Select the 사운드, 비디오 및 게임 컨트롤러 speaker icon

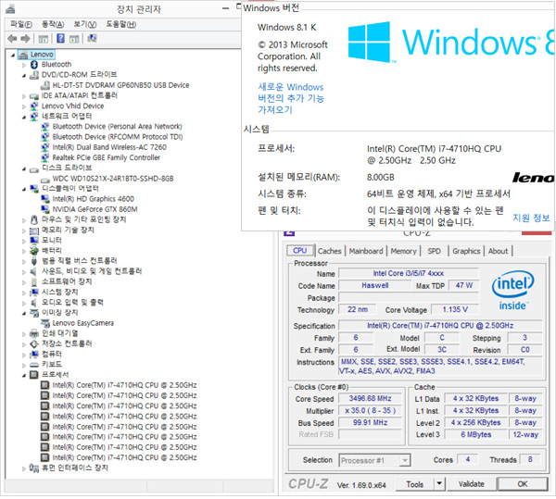(33, 271)
